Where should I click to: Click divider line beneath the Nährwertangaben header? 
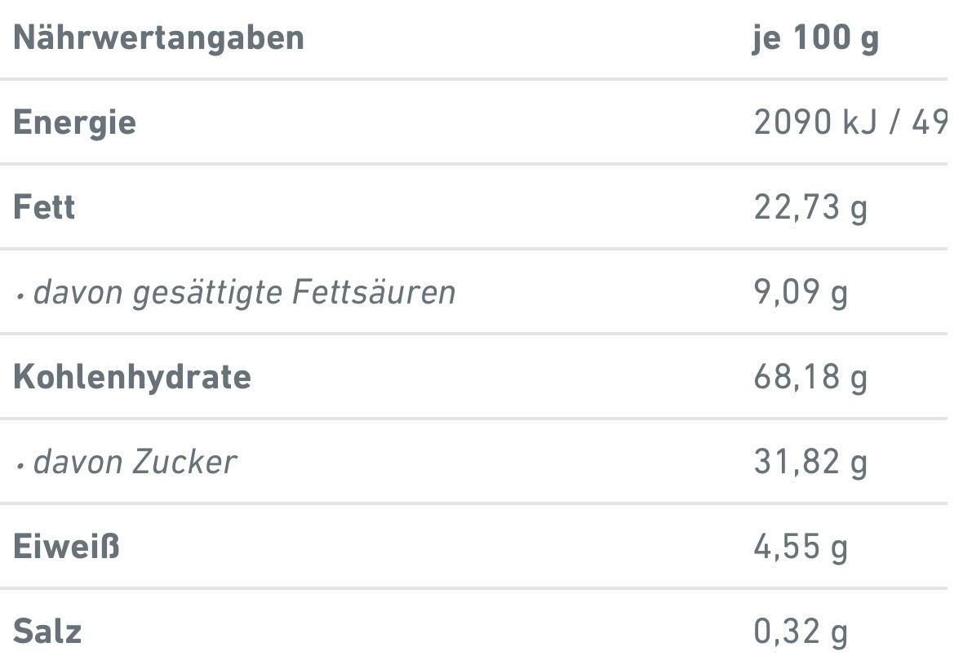(x=473, y=79)
